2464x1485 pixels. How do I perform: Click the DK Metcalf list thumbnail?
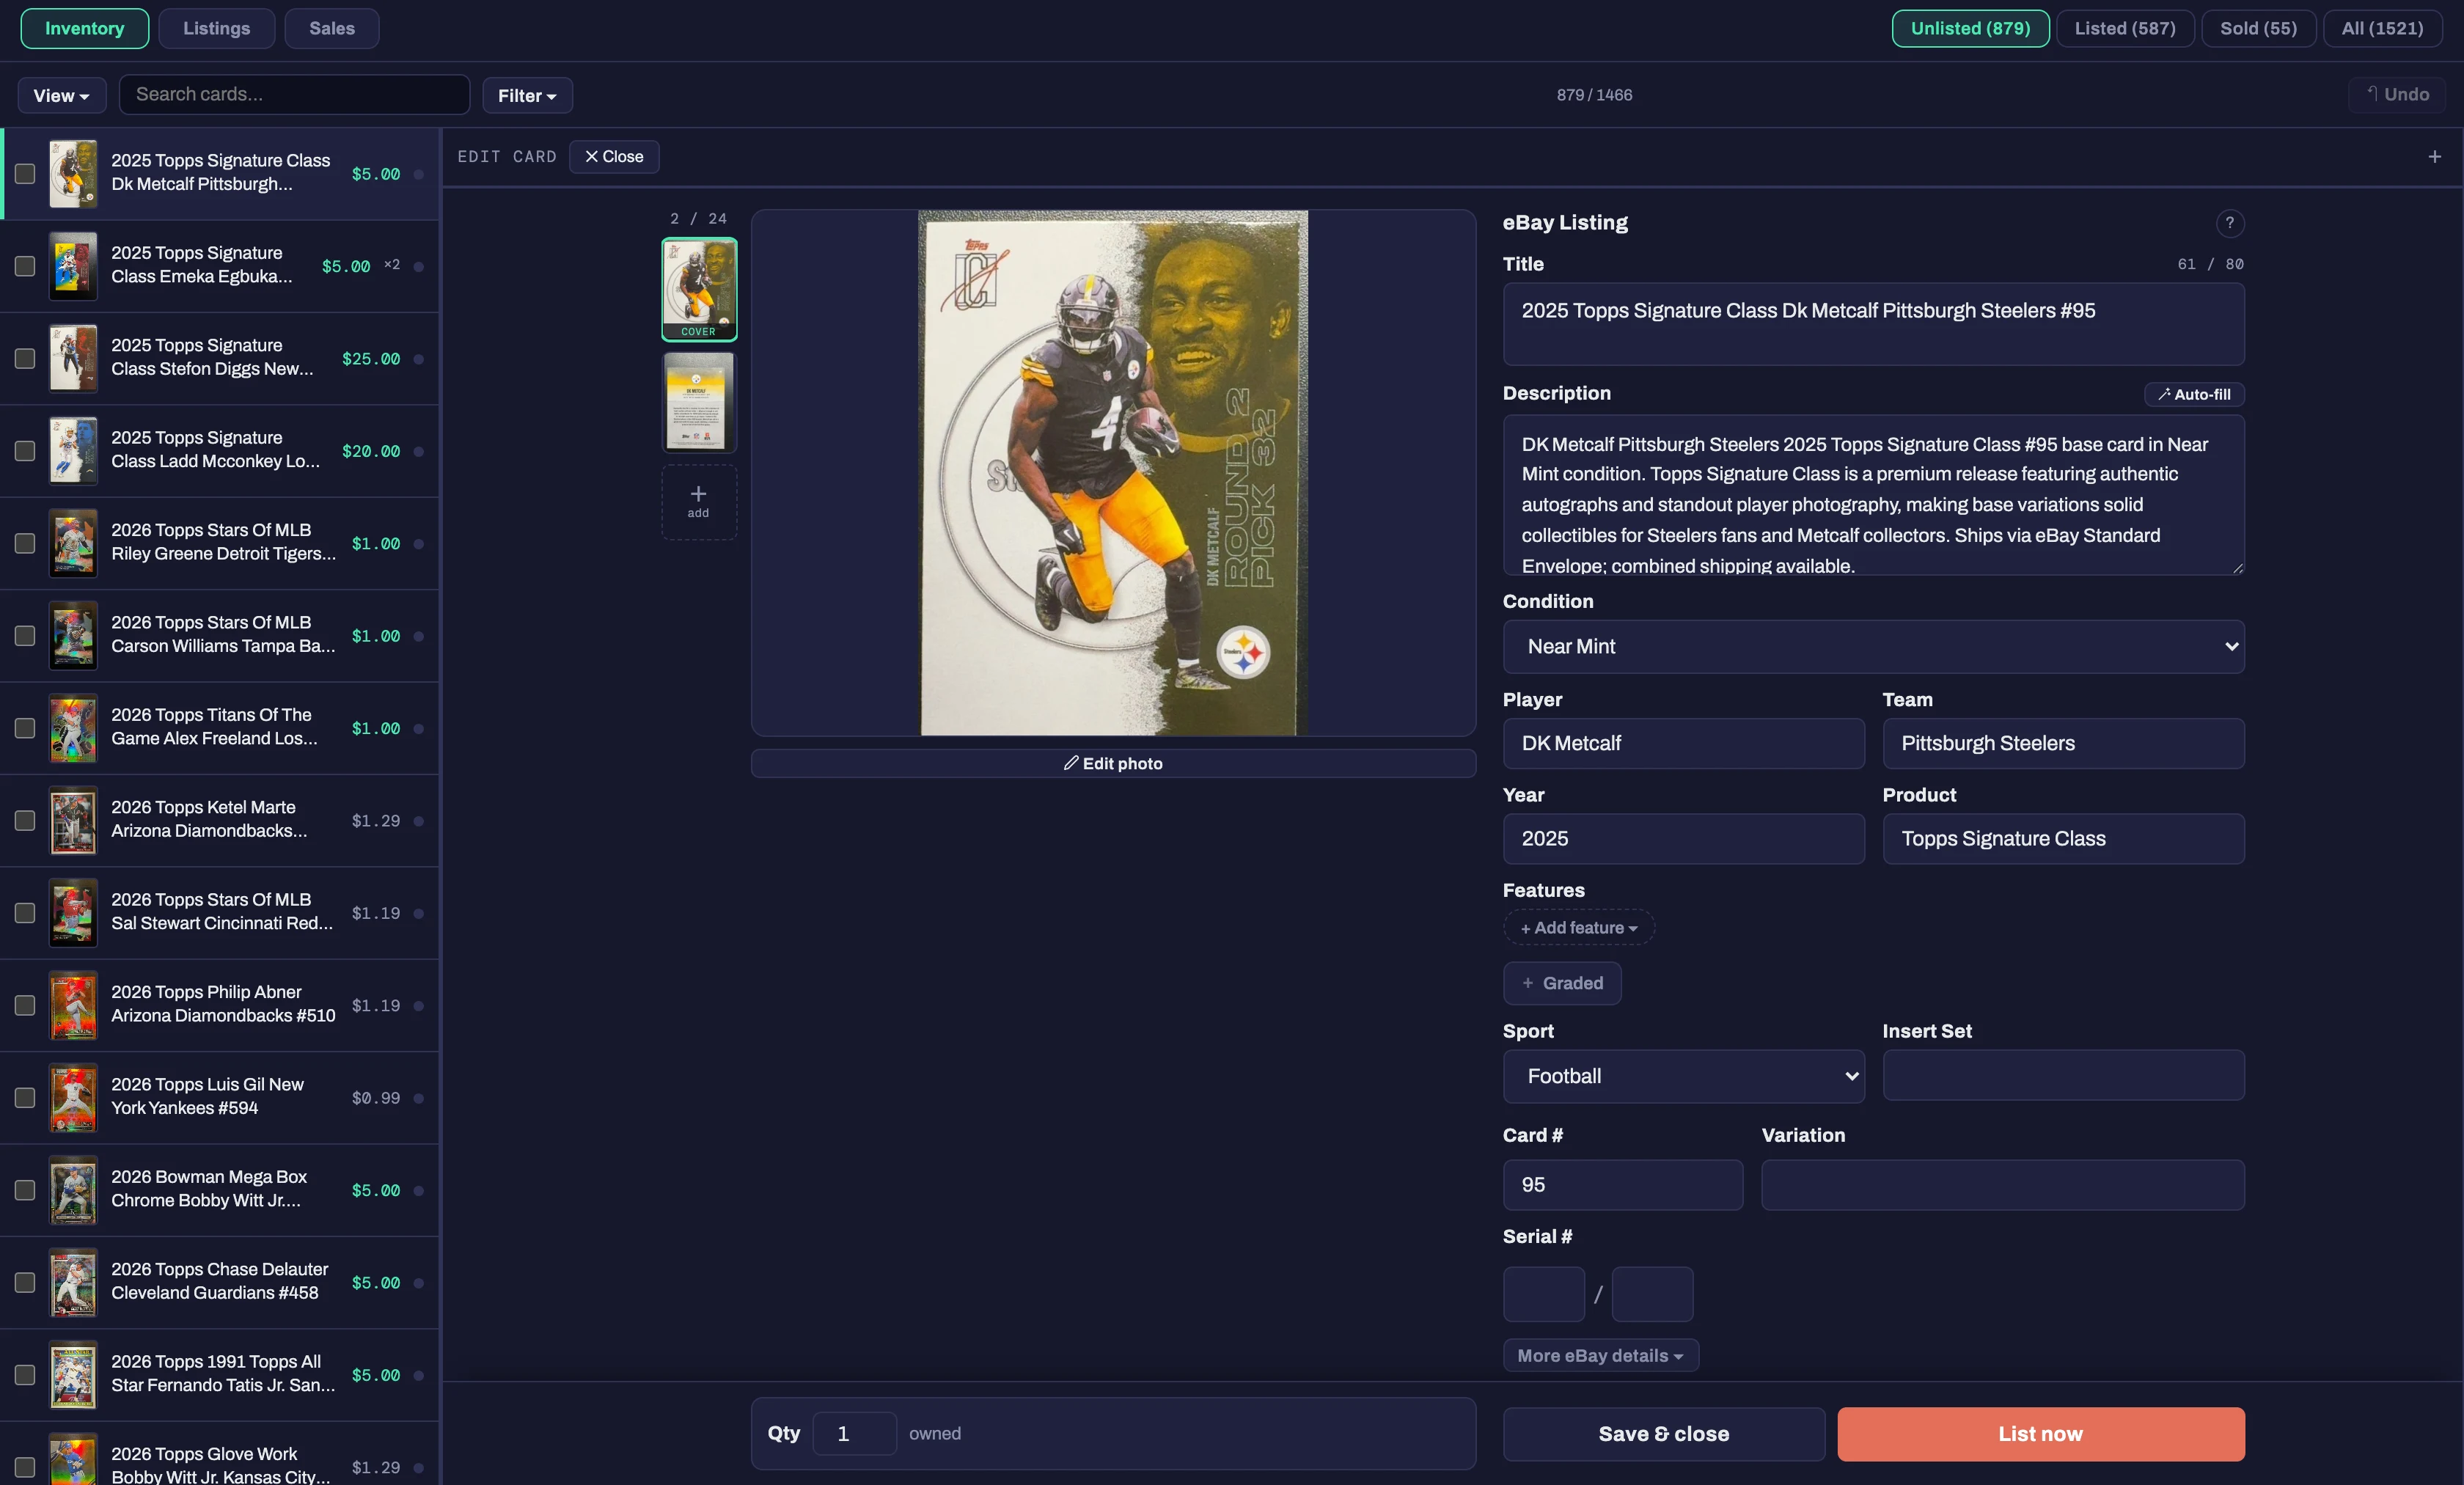[73, 174]
